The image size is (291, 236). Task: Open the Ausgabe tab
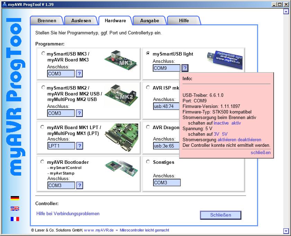[x=150, y=20]
